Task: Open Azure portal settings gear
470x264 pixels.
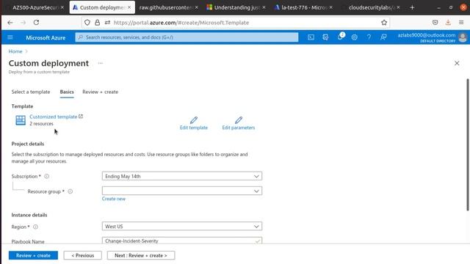Action: coord(354,37)
